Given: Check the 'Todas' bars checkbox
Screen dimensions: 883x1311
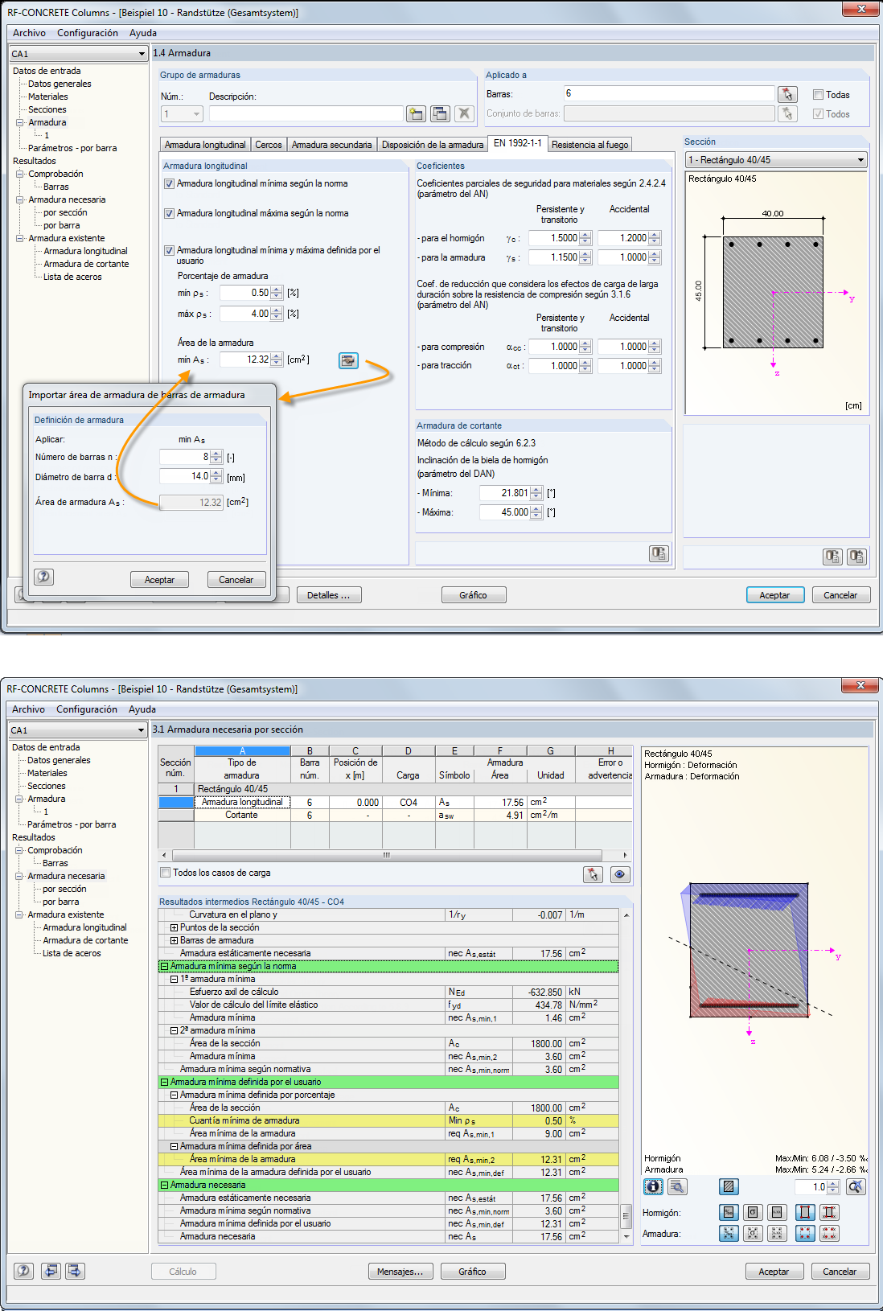Looking at the screenshot, I should tap(818, 94).
